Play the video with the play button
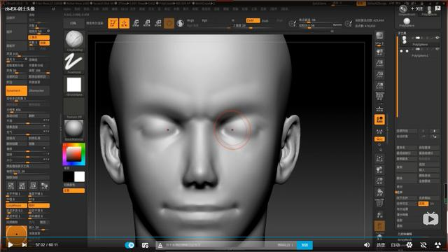 tap(10, 245)
